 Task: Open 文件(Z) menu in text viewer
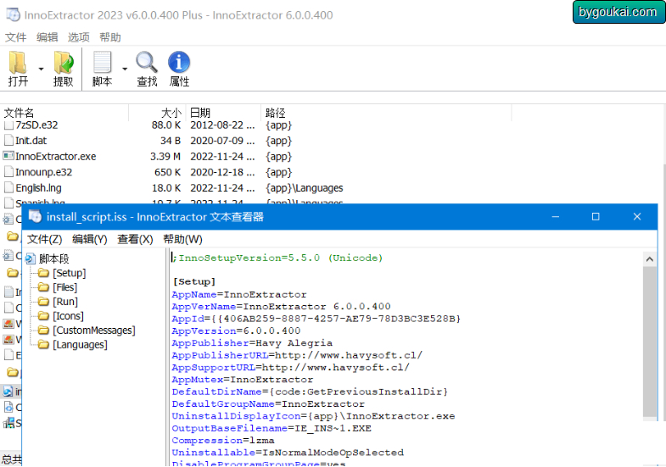[x=45, y=239]
